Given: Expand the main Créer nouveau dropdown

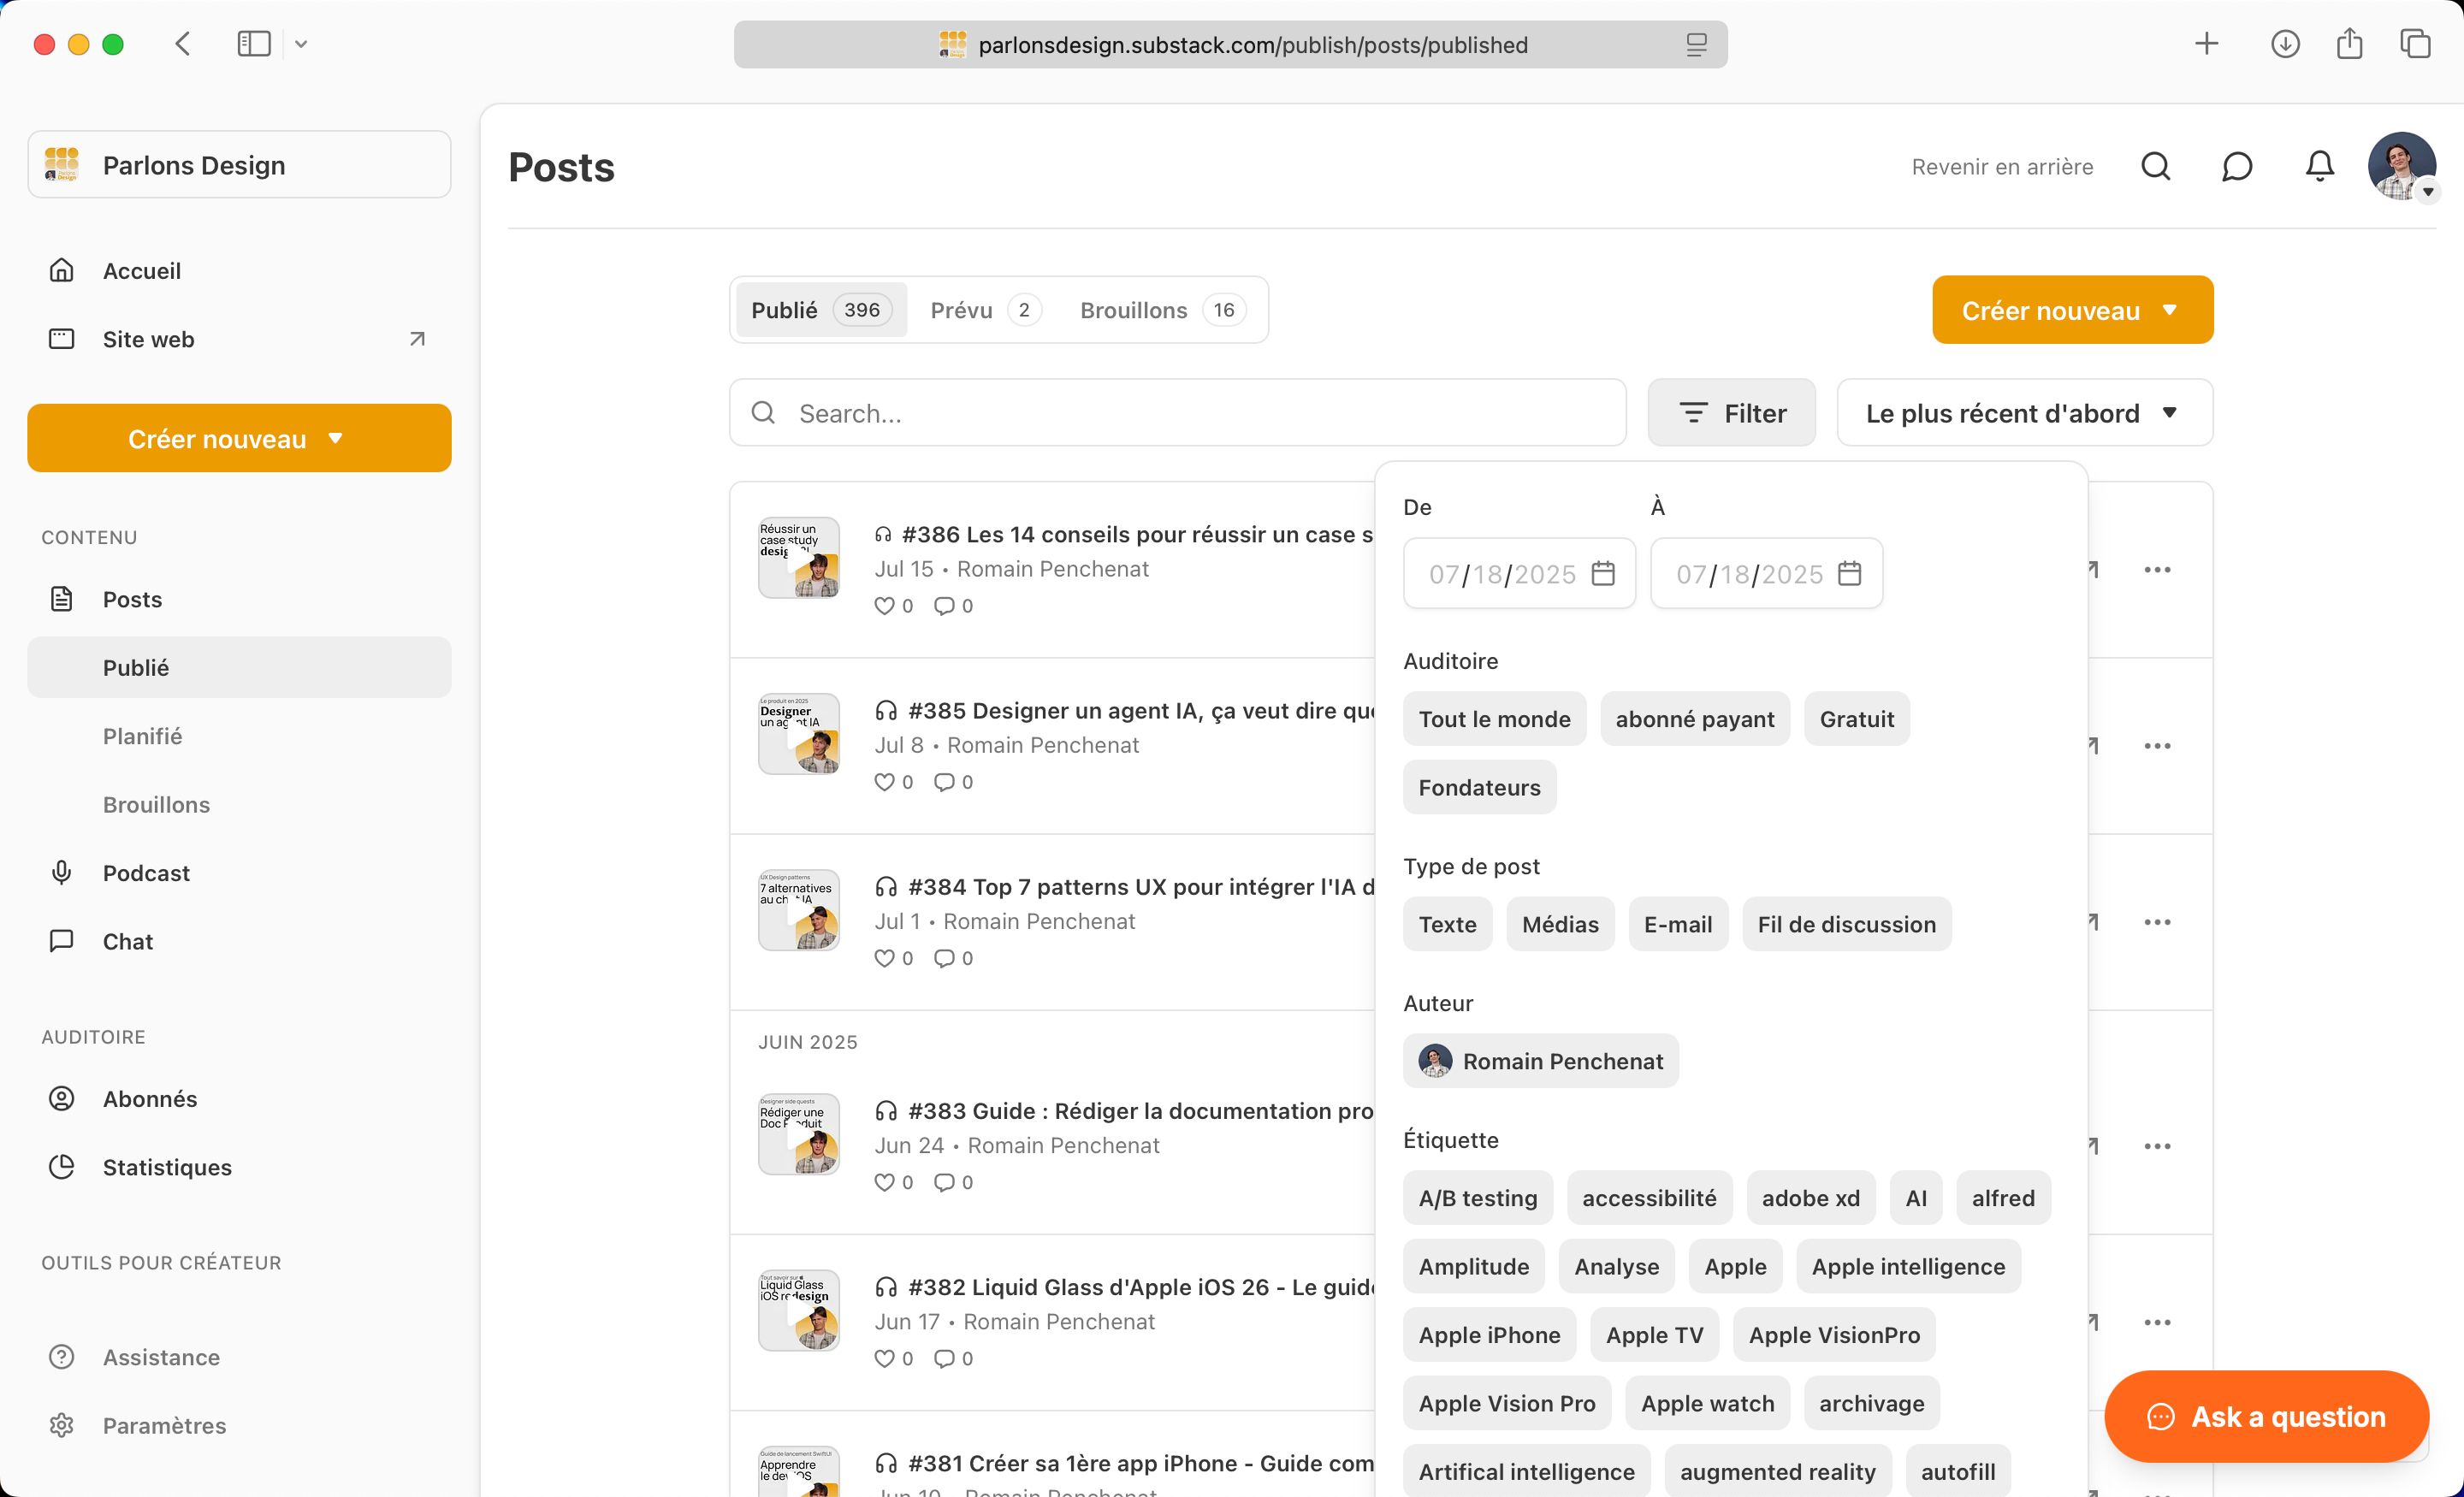Looking at the screenshot, I should click(2072, 310).
